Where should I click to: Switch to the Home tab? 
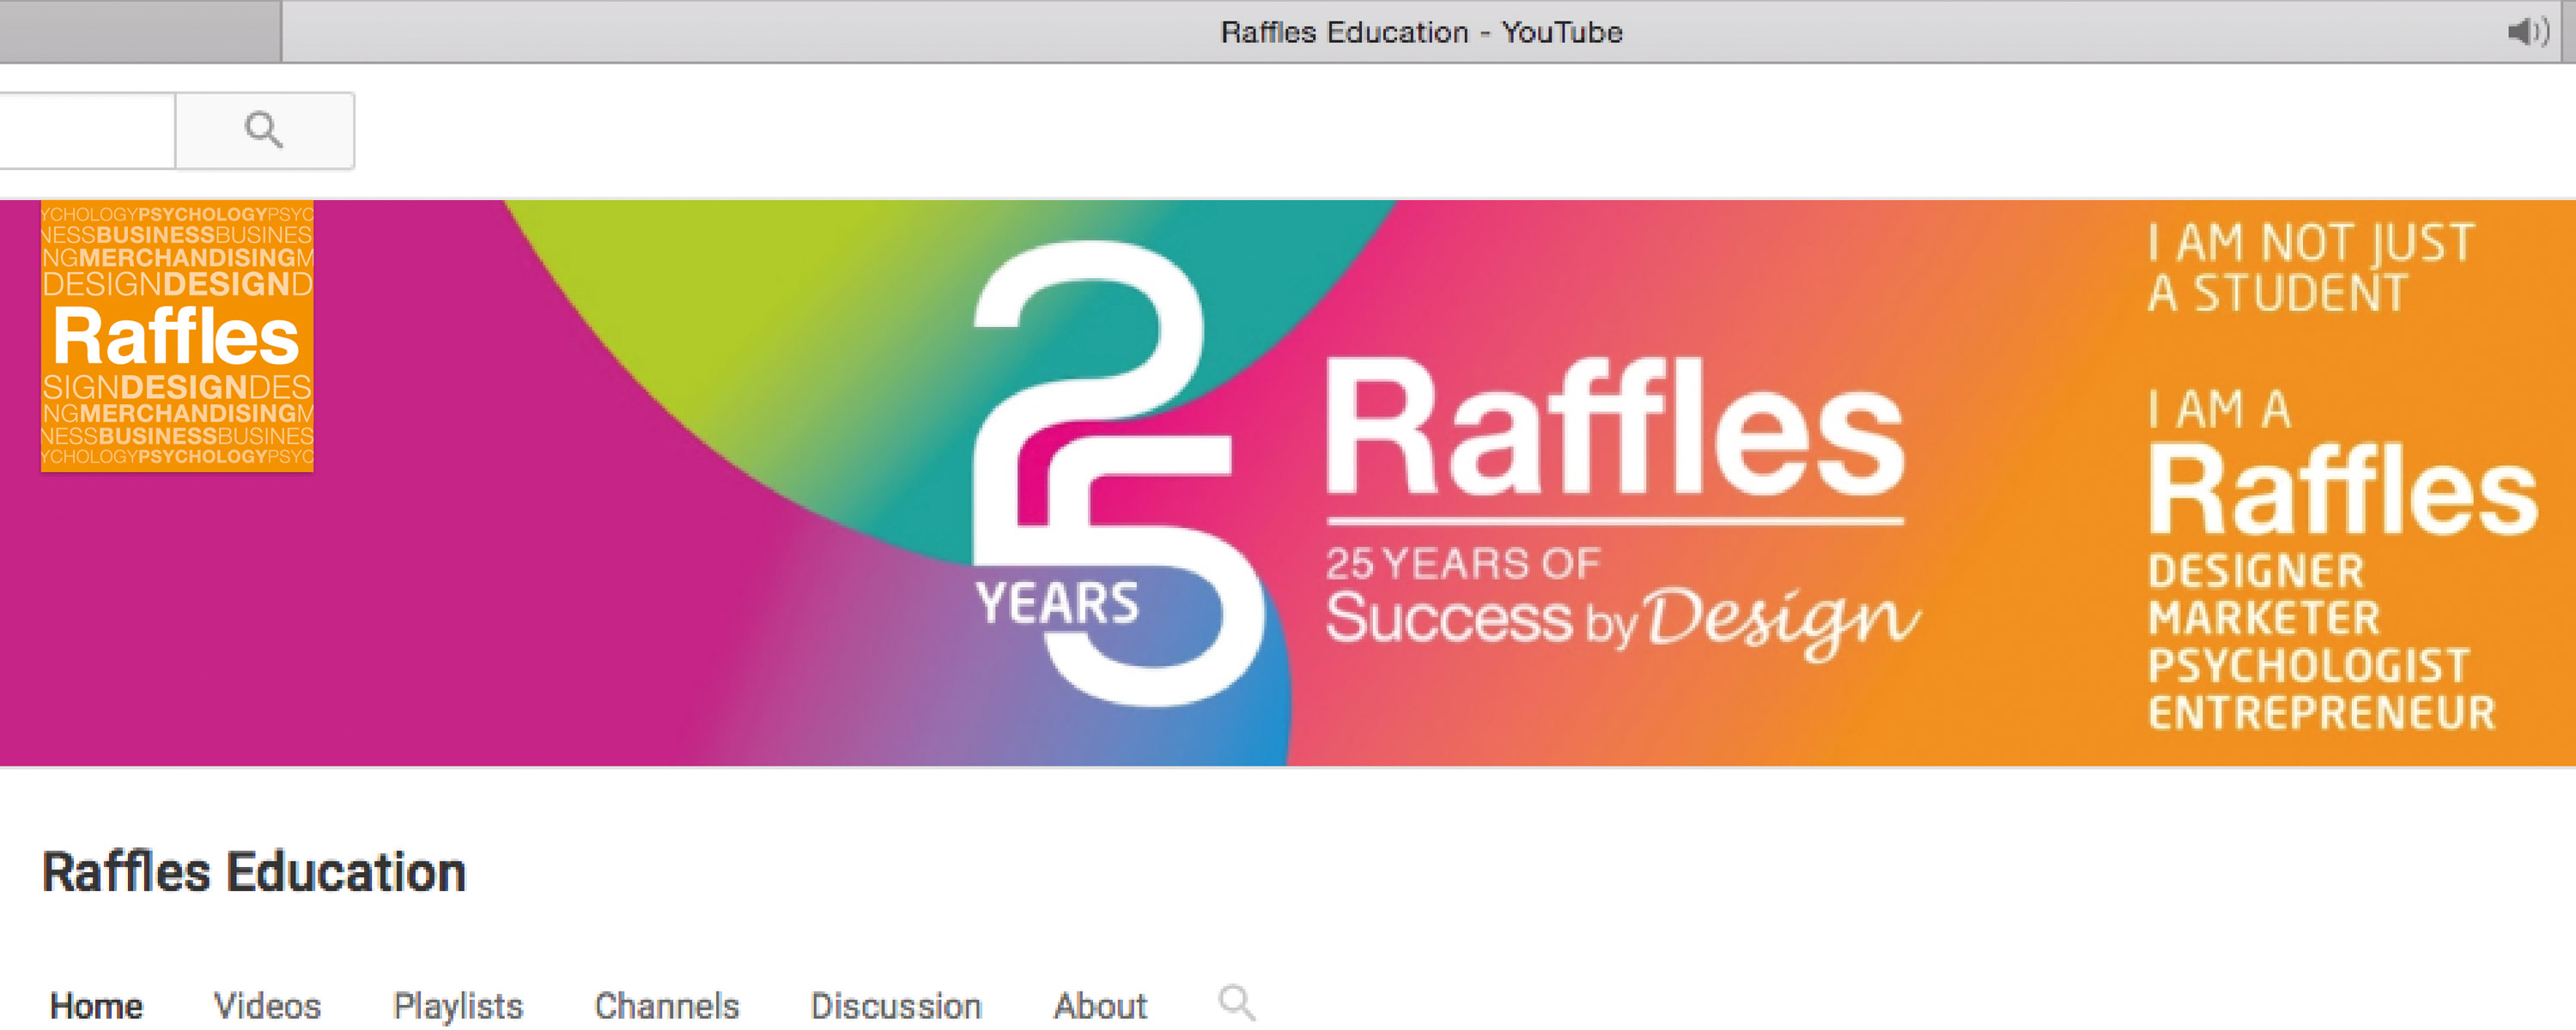click(x=96, y=1006)
